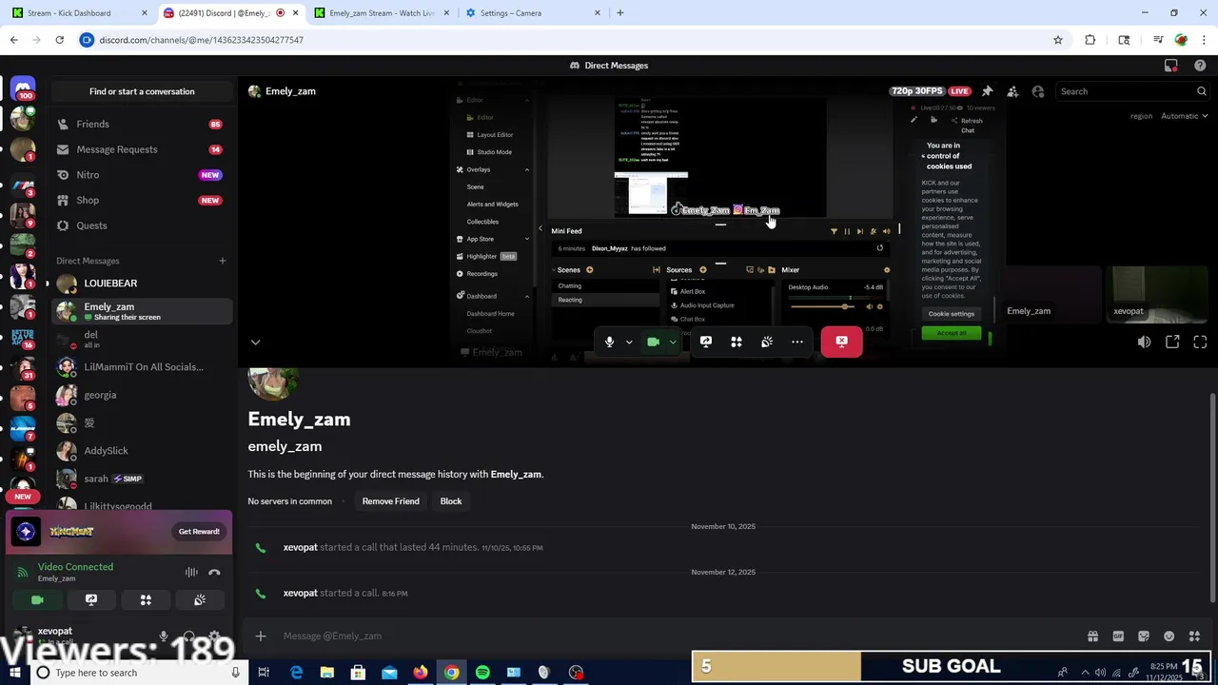Open Message Requests
This screenshot has width=1218, height=685.
(142, 149)
